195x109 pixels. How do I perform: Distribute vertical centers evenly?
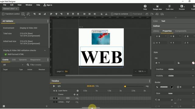coord(73,14)
